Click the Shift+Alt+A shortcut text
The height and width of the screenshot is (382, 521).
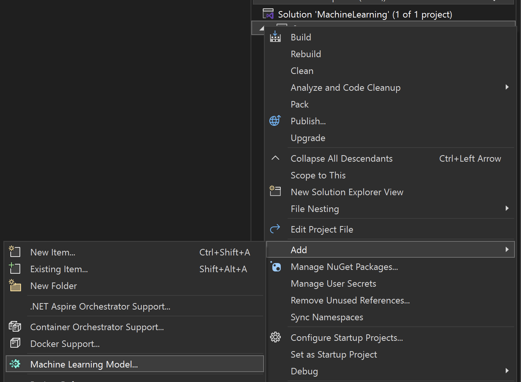coord(223,269)
